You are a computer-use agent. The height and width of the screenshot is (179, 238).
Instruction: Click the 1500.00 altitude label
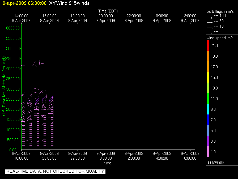tap(13, 120)
